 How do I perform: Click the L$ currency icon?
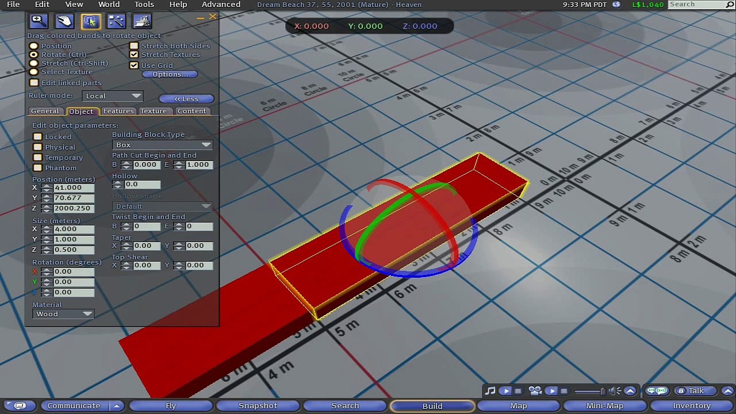tap(616, 4)
